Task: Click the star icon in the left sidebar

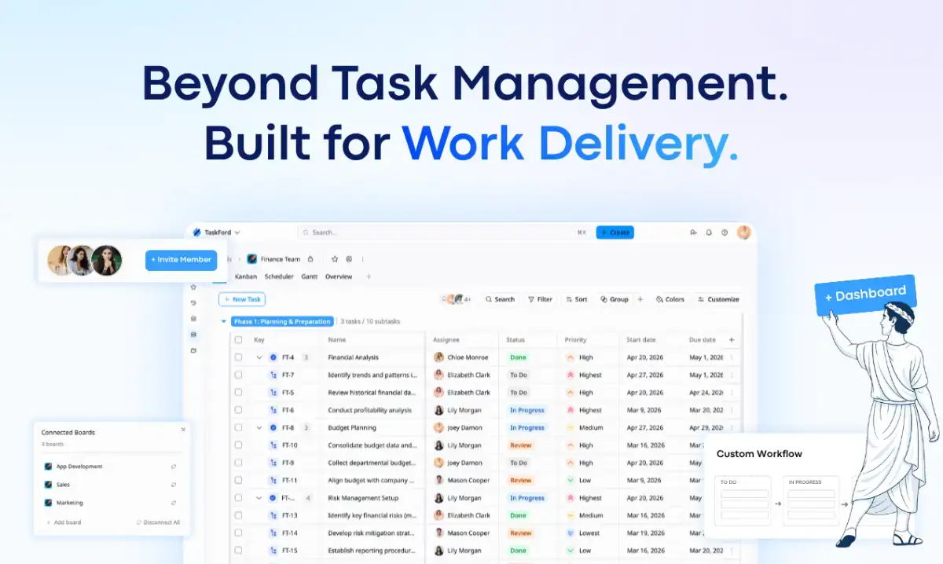Action: pyautogui.click(x=193, y=287)
